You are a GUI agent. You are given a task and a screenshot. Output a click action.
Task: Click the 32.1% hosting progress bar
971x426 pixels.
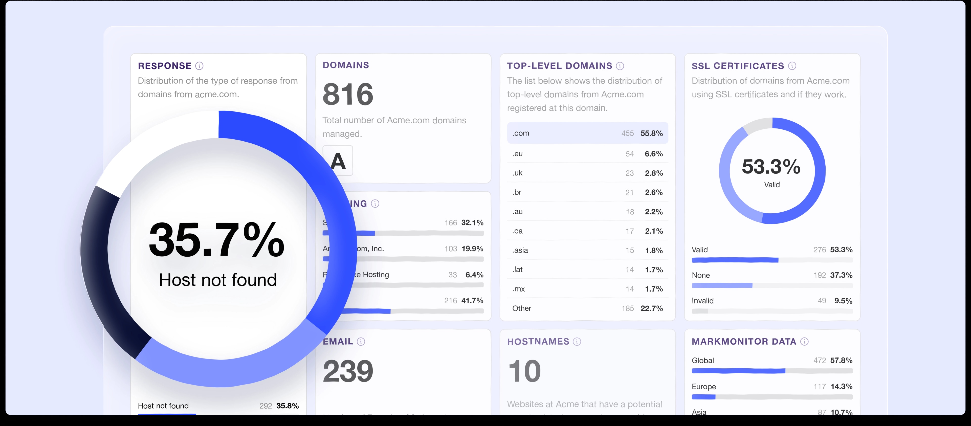(403, 233)
